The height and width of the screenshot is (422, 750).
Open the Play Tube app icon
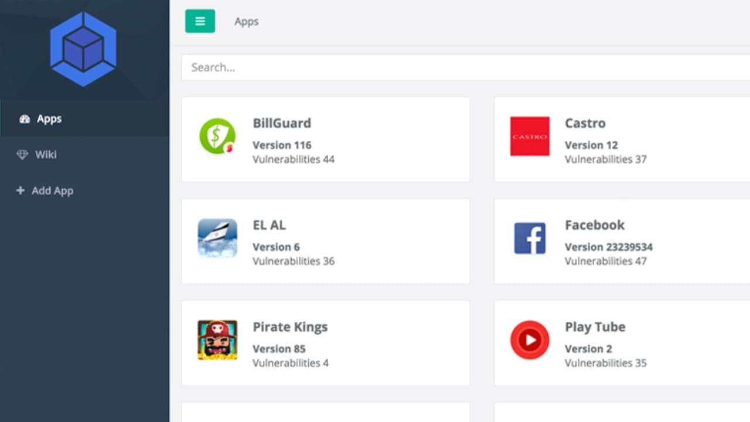530,339
